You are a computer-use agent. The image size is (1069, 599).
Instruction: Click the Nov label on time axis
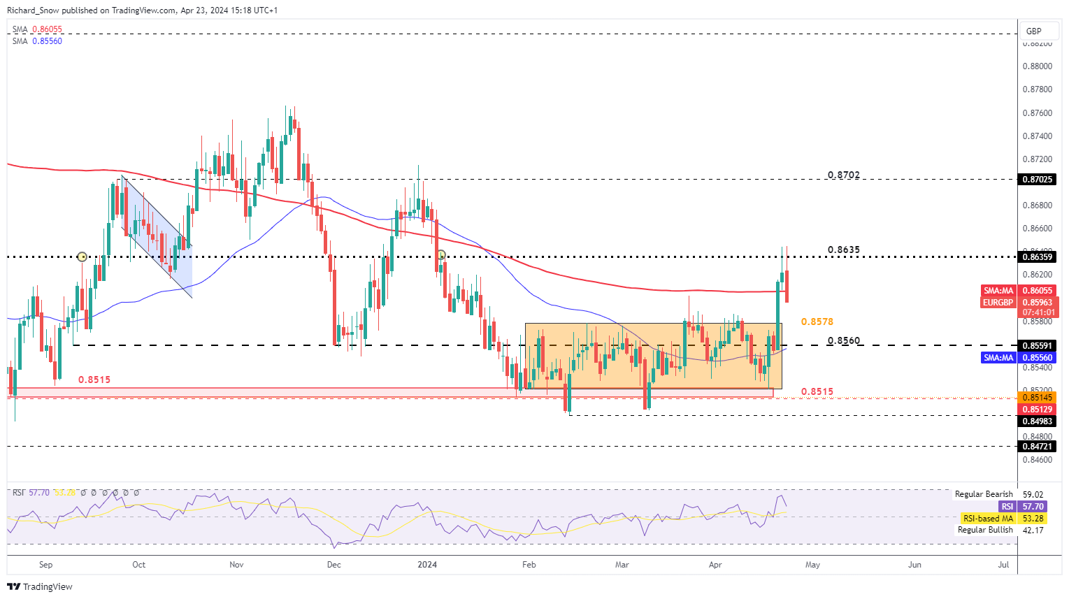[x=236, y=565]
